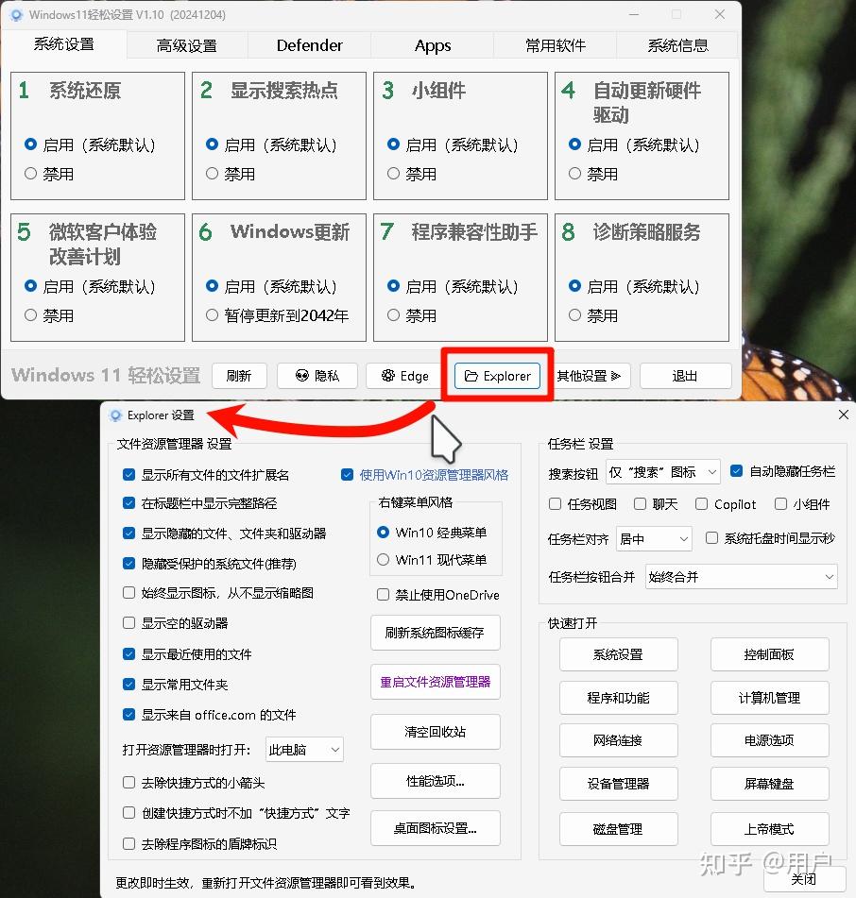Open the Explorer settings button

(497, 376)
